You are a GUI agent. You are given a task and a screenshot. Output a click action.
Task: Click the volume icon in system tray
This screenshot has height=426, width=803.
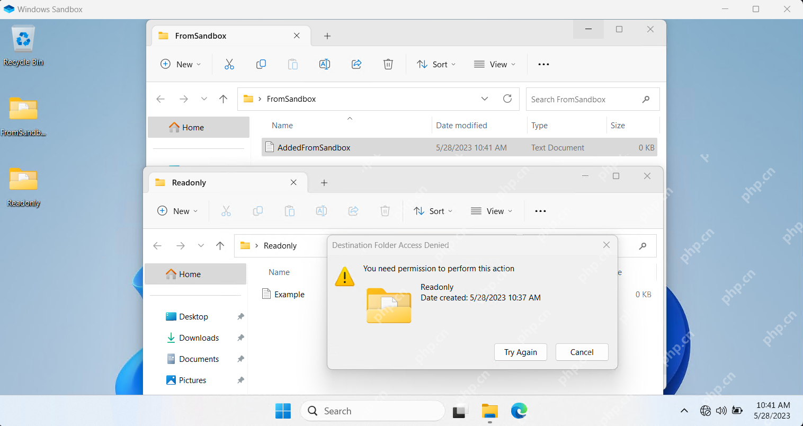tap(721, 411)
